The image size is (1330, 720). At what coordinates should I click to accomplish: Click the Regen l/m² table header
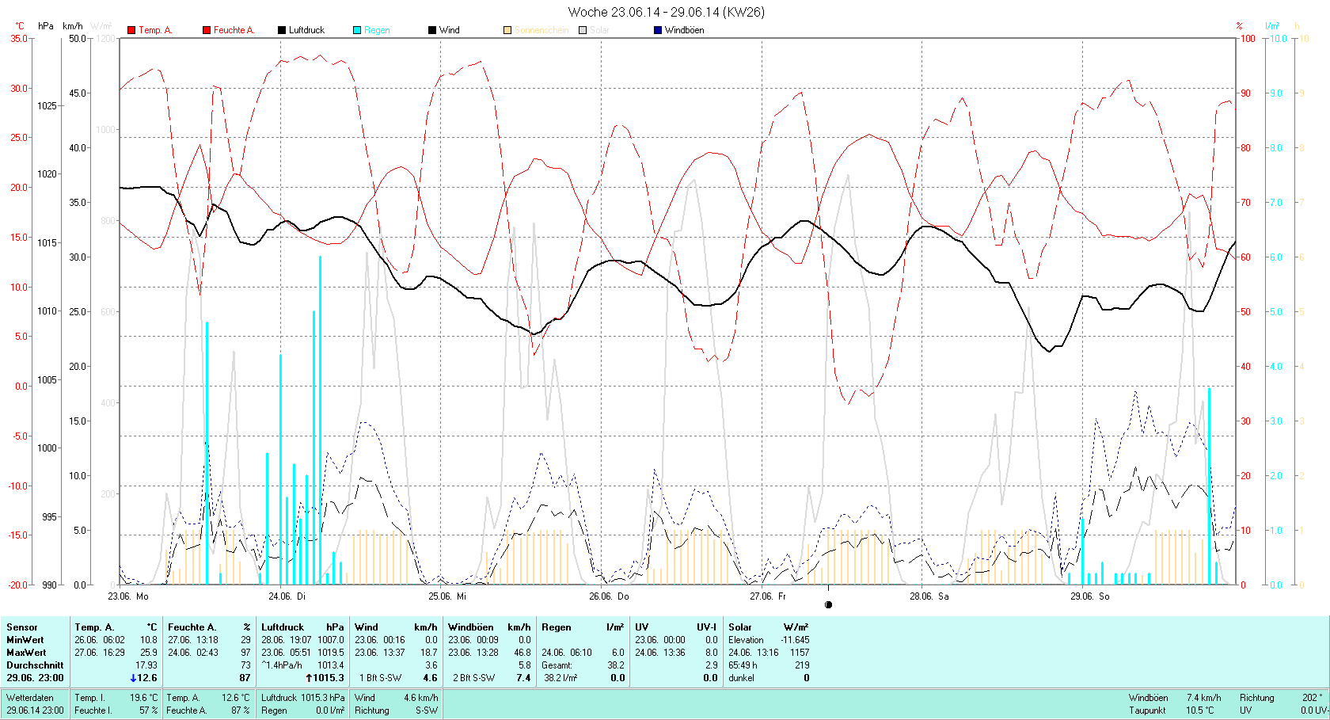point(583,627)
